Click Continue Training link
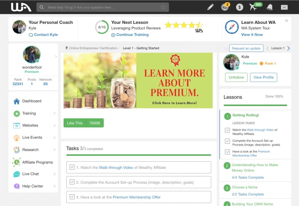Viewport: 299px width, 206px height. click(x=130, y=35)
